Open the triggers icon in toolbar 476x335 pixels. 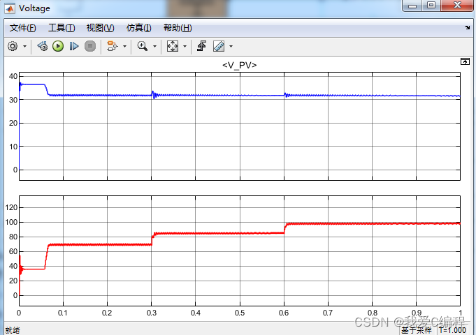pyautogui.click(x=201, y=46)
